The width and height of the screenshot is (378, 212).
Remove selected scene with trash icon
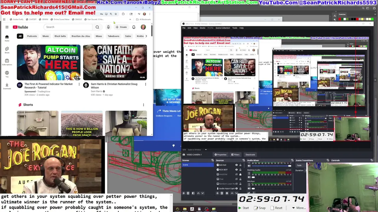coord(188,193)
